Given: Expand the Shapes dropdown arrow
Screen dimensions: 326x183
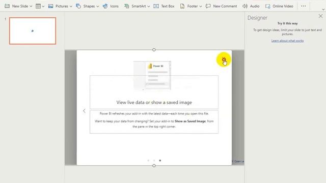Looking at the screenshot, I should coord(97,7).
